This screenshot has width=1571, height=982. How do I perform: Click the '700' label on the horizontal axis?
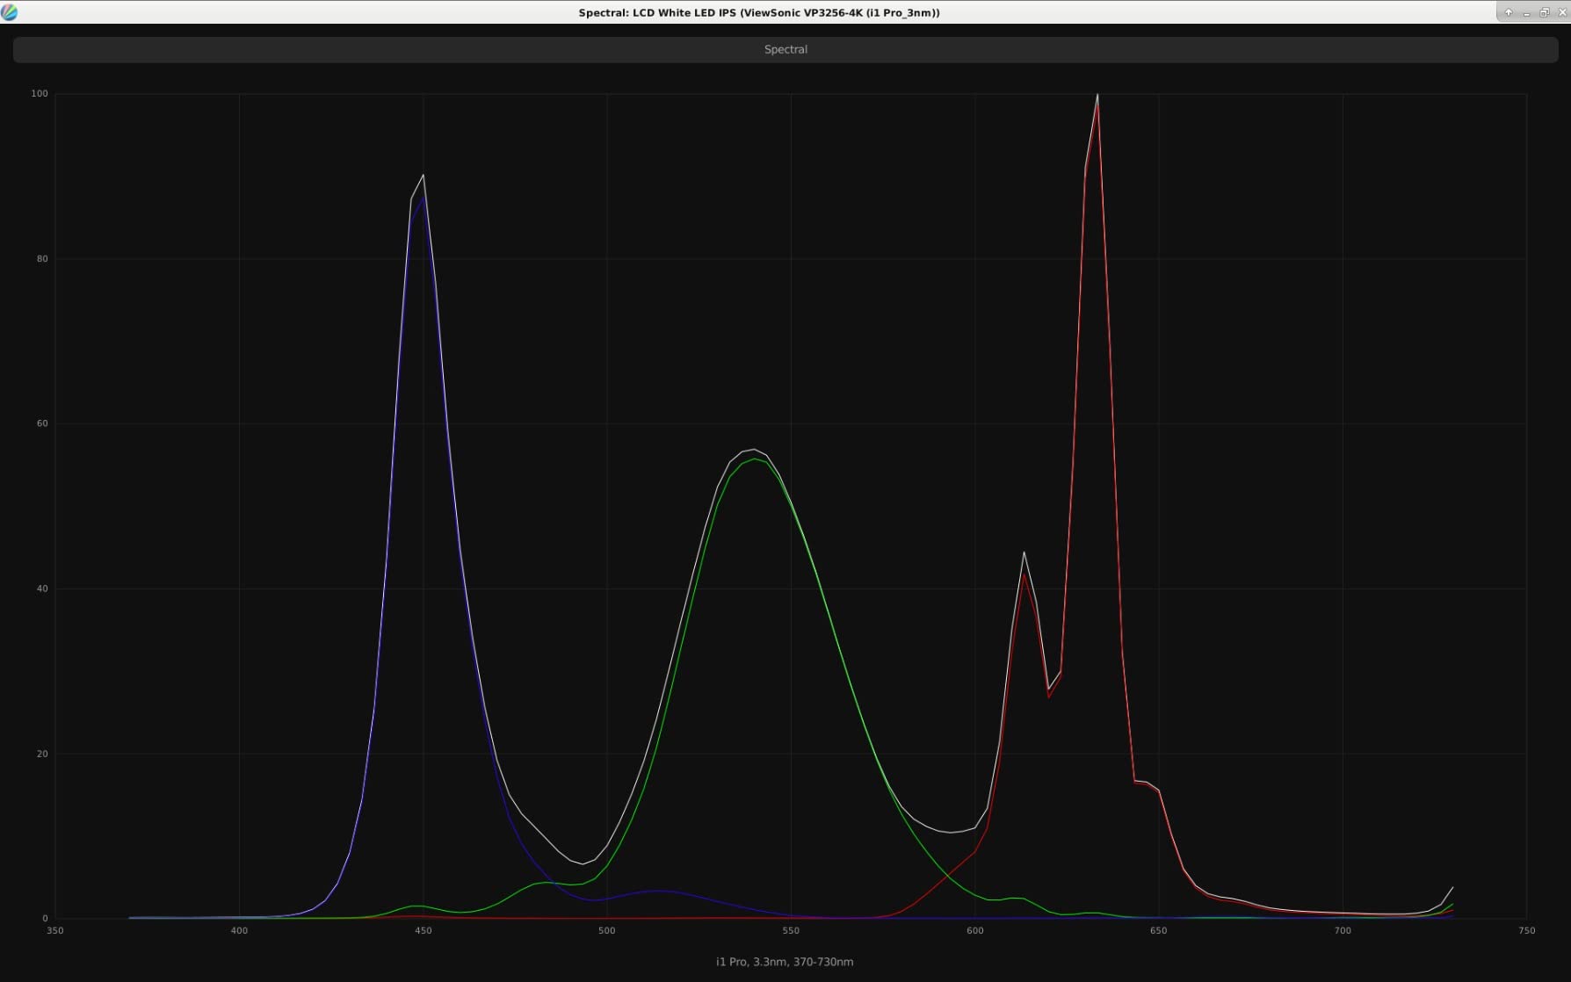click(x=1343, y=931)
